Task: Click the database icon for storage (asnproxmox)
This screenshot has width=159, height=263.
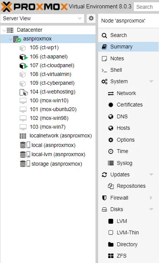Action: 25,164
